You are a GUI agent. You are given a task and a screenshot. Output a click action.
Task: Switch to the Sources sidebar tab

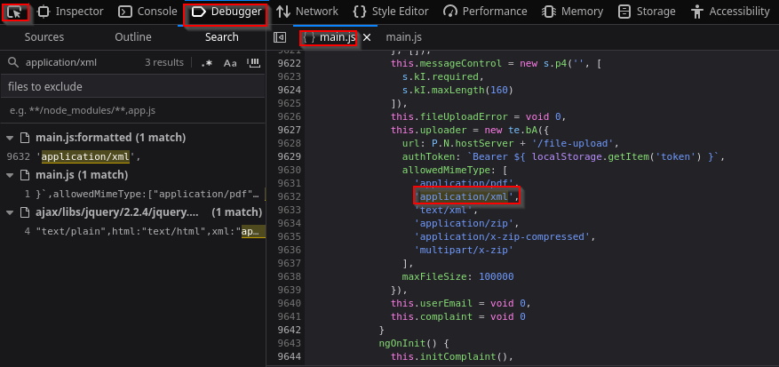pyautogui.click(x=44, y=37)
